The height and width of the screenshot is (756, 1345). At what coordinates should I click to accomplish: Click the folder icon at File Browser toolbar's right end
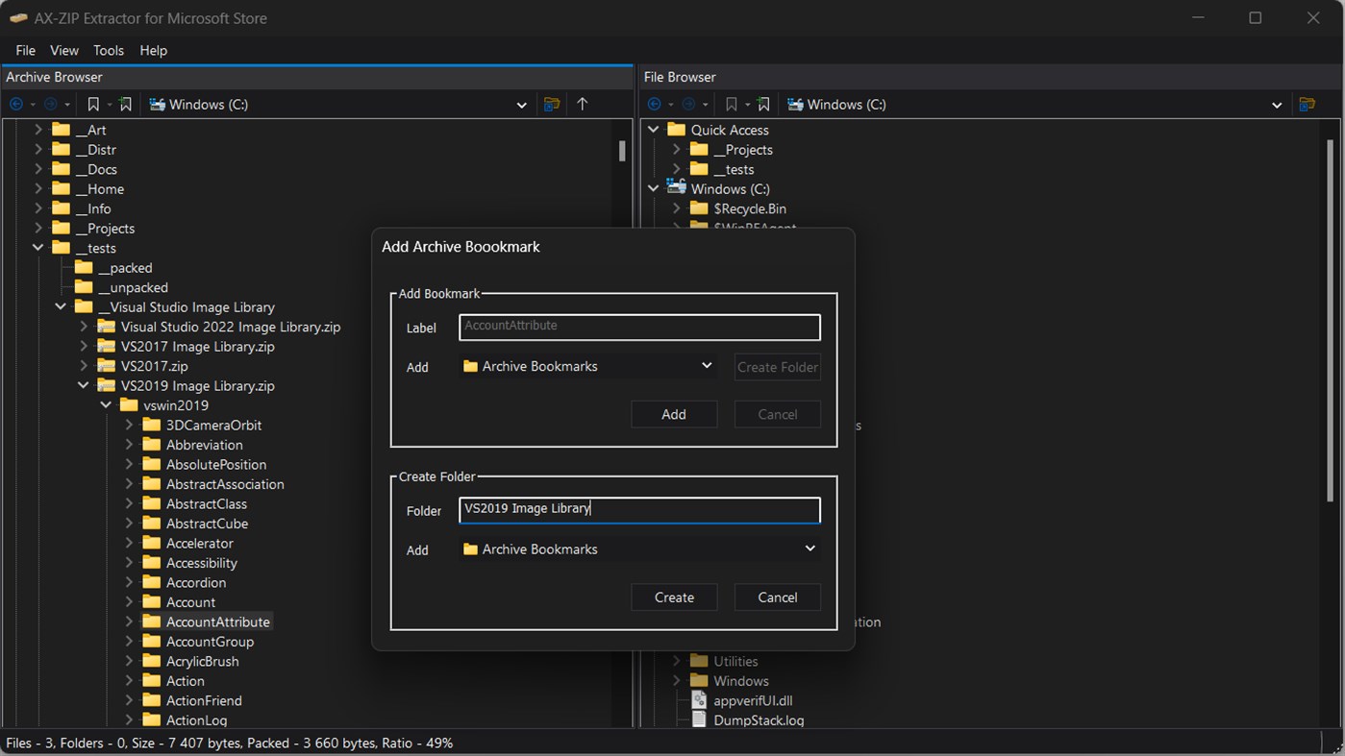click(x=1308, y=104)
